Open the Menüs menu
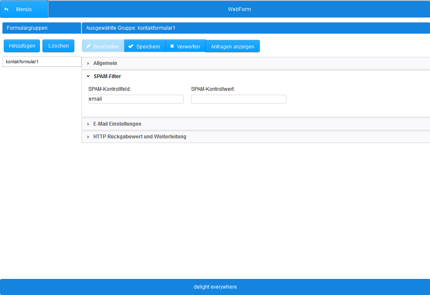The width and height of the screenshot is (430, 295). tap(23, 8)
